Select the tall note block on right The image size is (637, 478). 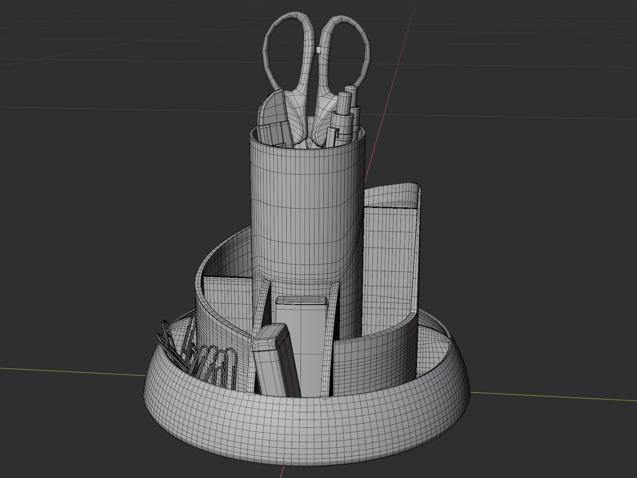point(389,269)
